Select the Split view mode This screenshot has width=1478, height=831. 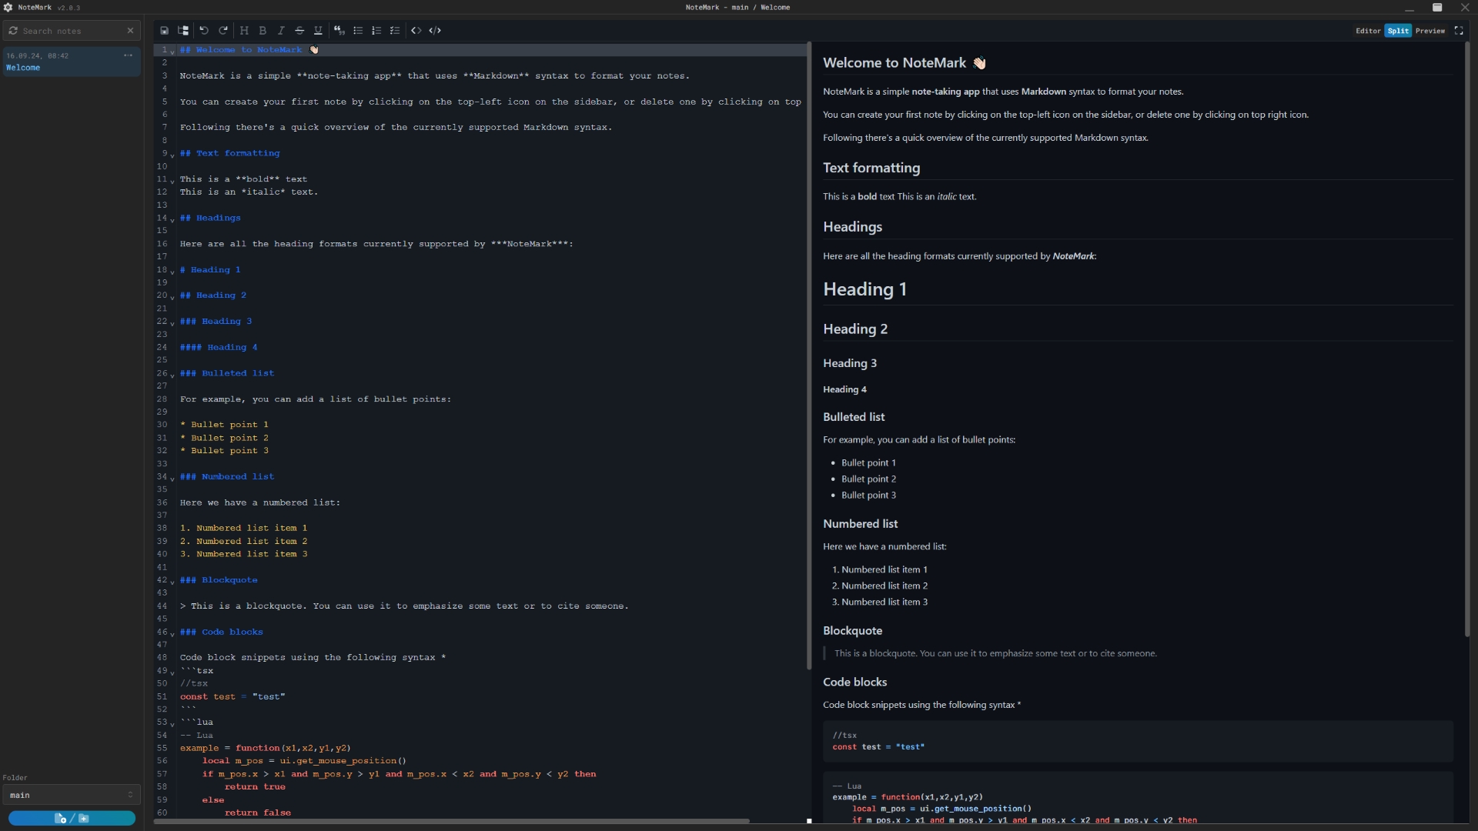point(1398,31)
